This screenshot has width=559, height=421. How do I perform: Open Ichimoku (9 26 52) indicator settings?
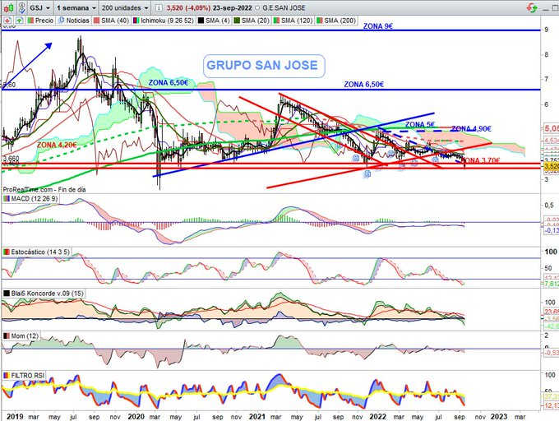164,21
